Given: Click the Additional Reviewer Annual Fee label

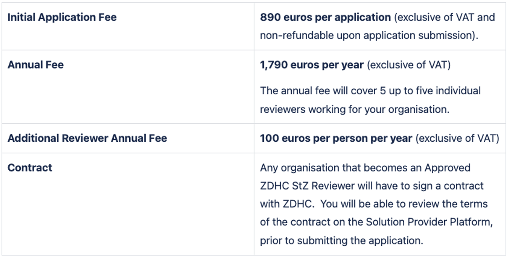Looking at the screenshot, I should tap(87, 138).
